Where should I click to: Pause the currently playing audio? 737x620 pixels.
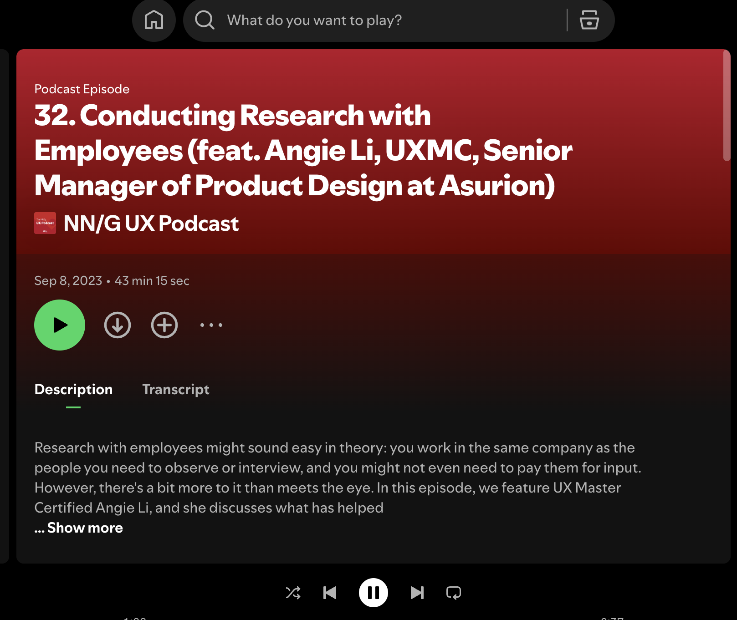(374, 593)
